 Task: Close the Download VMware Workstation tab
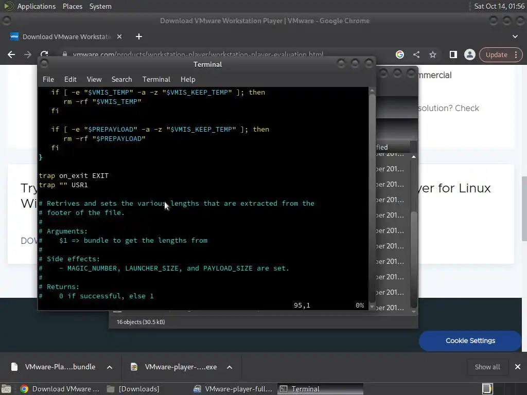(119, 37)
